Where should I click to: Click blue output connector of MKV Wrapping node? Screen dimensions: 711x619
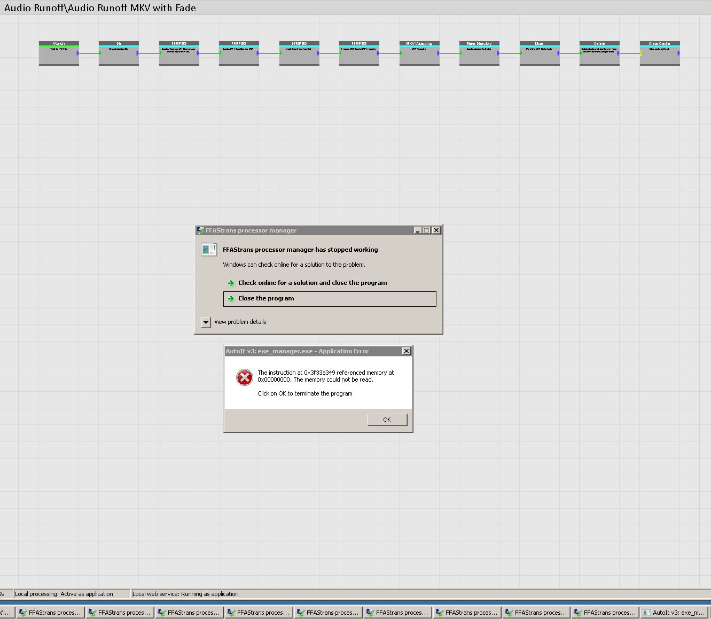439,53
